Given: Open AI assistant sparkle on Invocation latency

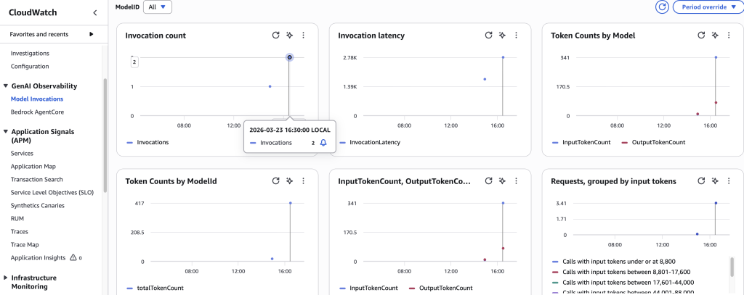Looking at the screenshot, I should pos(502,35).
